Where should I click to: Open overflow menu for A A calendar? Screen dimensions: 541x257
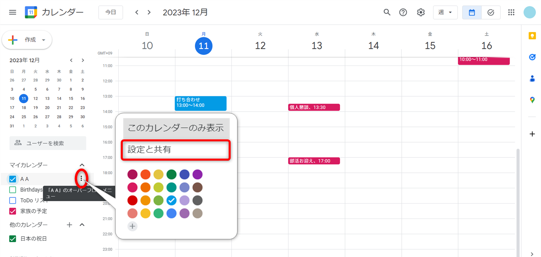[82, 179]
